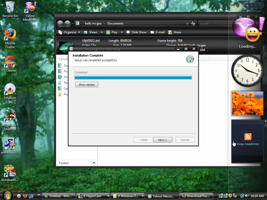Select 'balls mcgee' in the address path

[93, 23]
